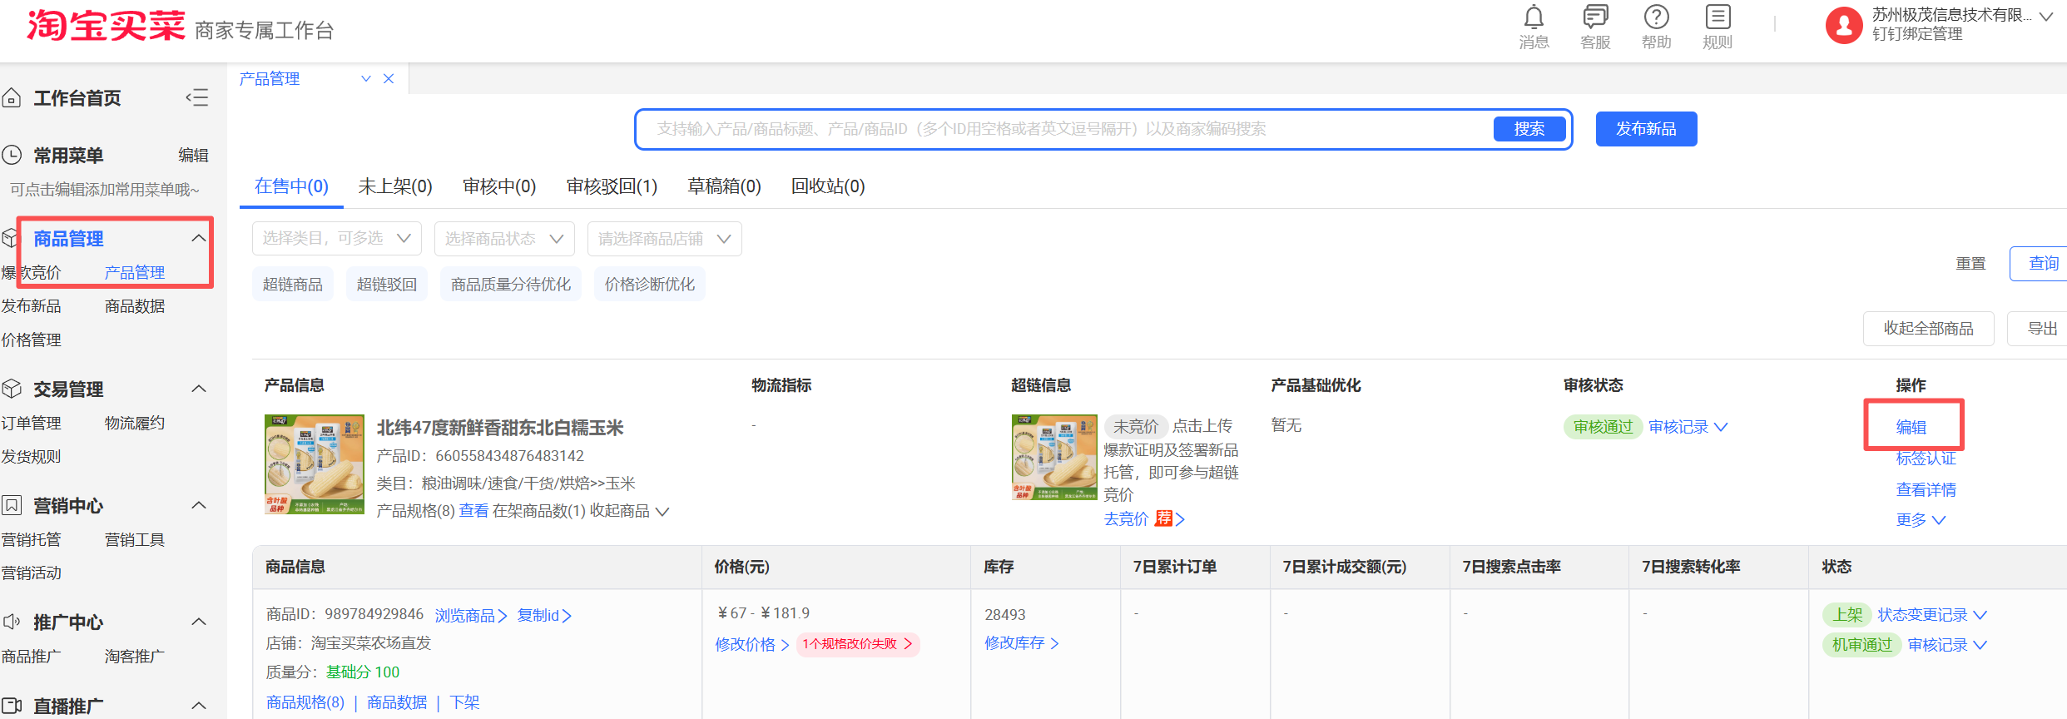Viewport: 2067px width, 719px height.
Task: Switch to the 回收站(0) tab
Action: click(x=828, y=186)
